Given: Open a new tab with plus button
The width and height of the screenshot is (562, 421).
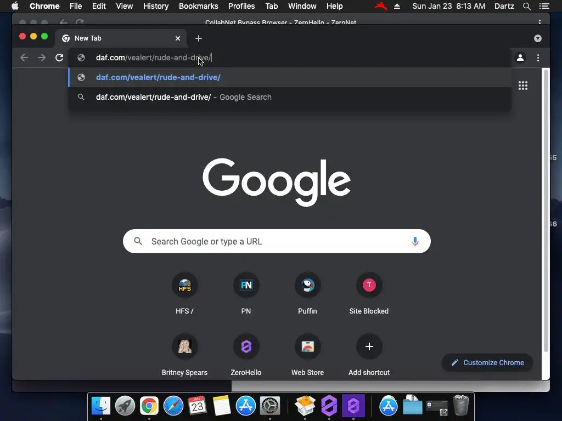Looking at the screenshot, I should (x=199, y=38).
